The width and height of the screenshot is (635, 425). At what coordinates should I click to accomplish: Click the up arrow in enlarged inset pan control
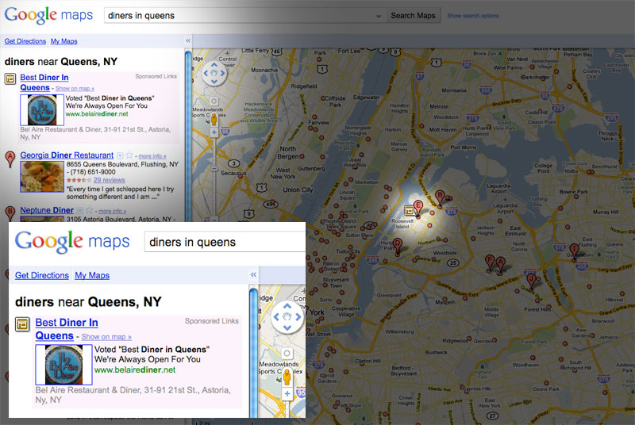(287, 306)
